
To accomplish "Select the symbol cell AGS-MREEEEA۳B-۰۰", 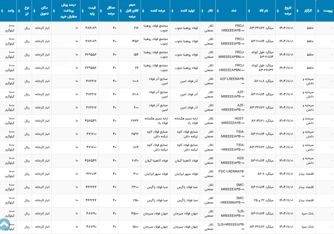I will point(233,160).
